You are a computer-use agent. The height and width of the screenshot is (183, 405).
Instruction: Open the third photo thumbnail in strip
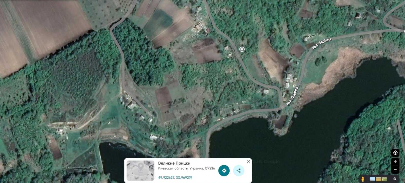coord(384,179)
